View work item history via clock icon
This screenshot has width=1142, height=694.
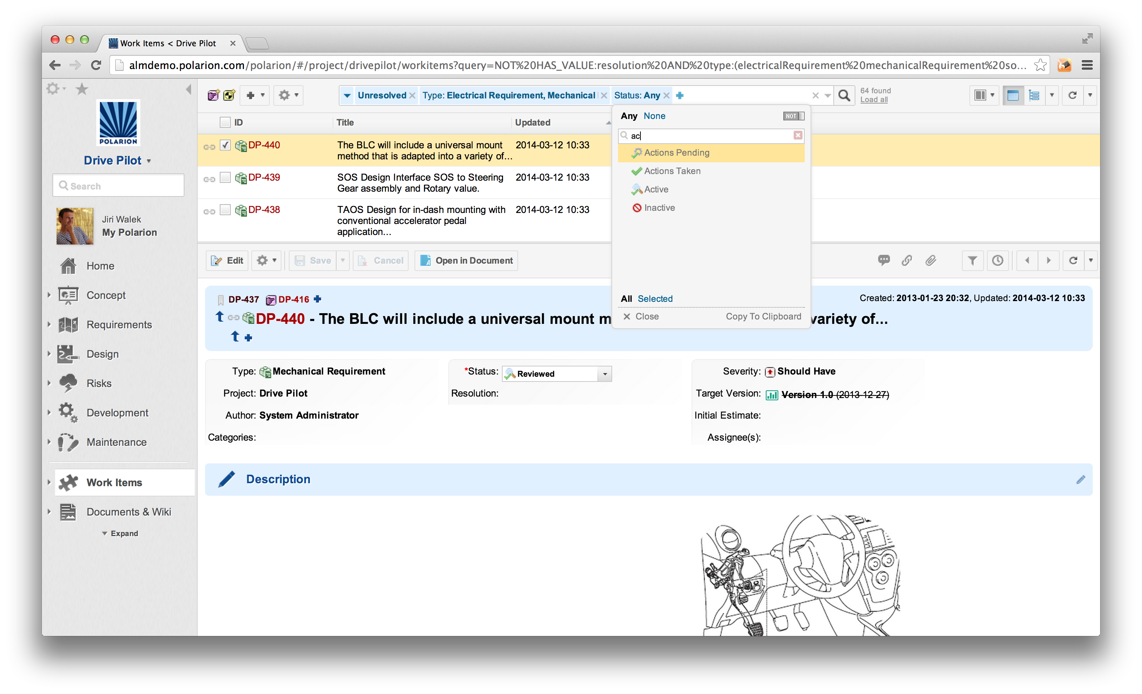(997, 260)
